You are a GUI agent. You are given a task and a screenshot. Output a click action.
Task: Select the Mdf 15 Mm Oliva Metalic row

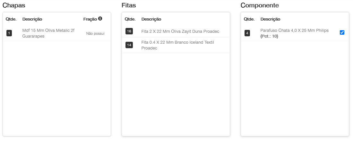point(48,33)
